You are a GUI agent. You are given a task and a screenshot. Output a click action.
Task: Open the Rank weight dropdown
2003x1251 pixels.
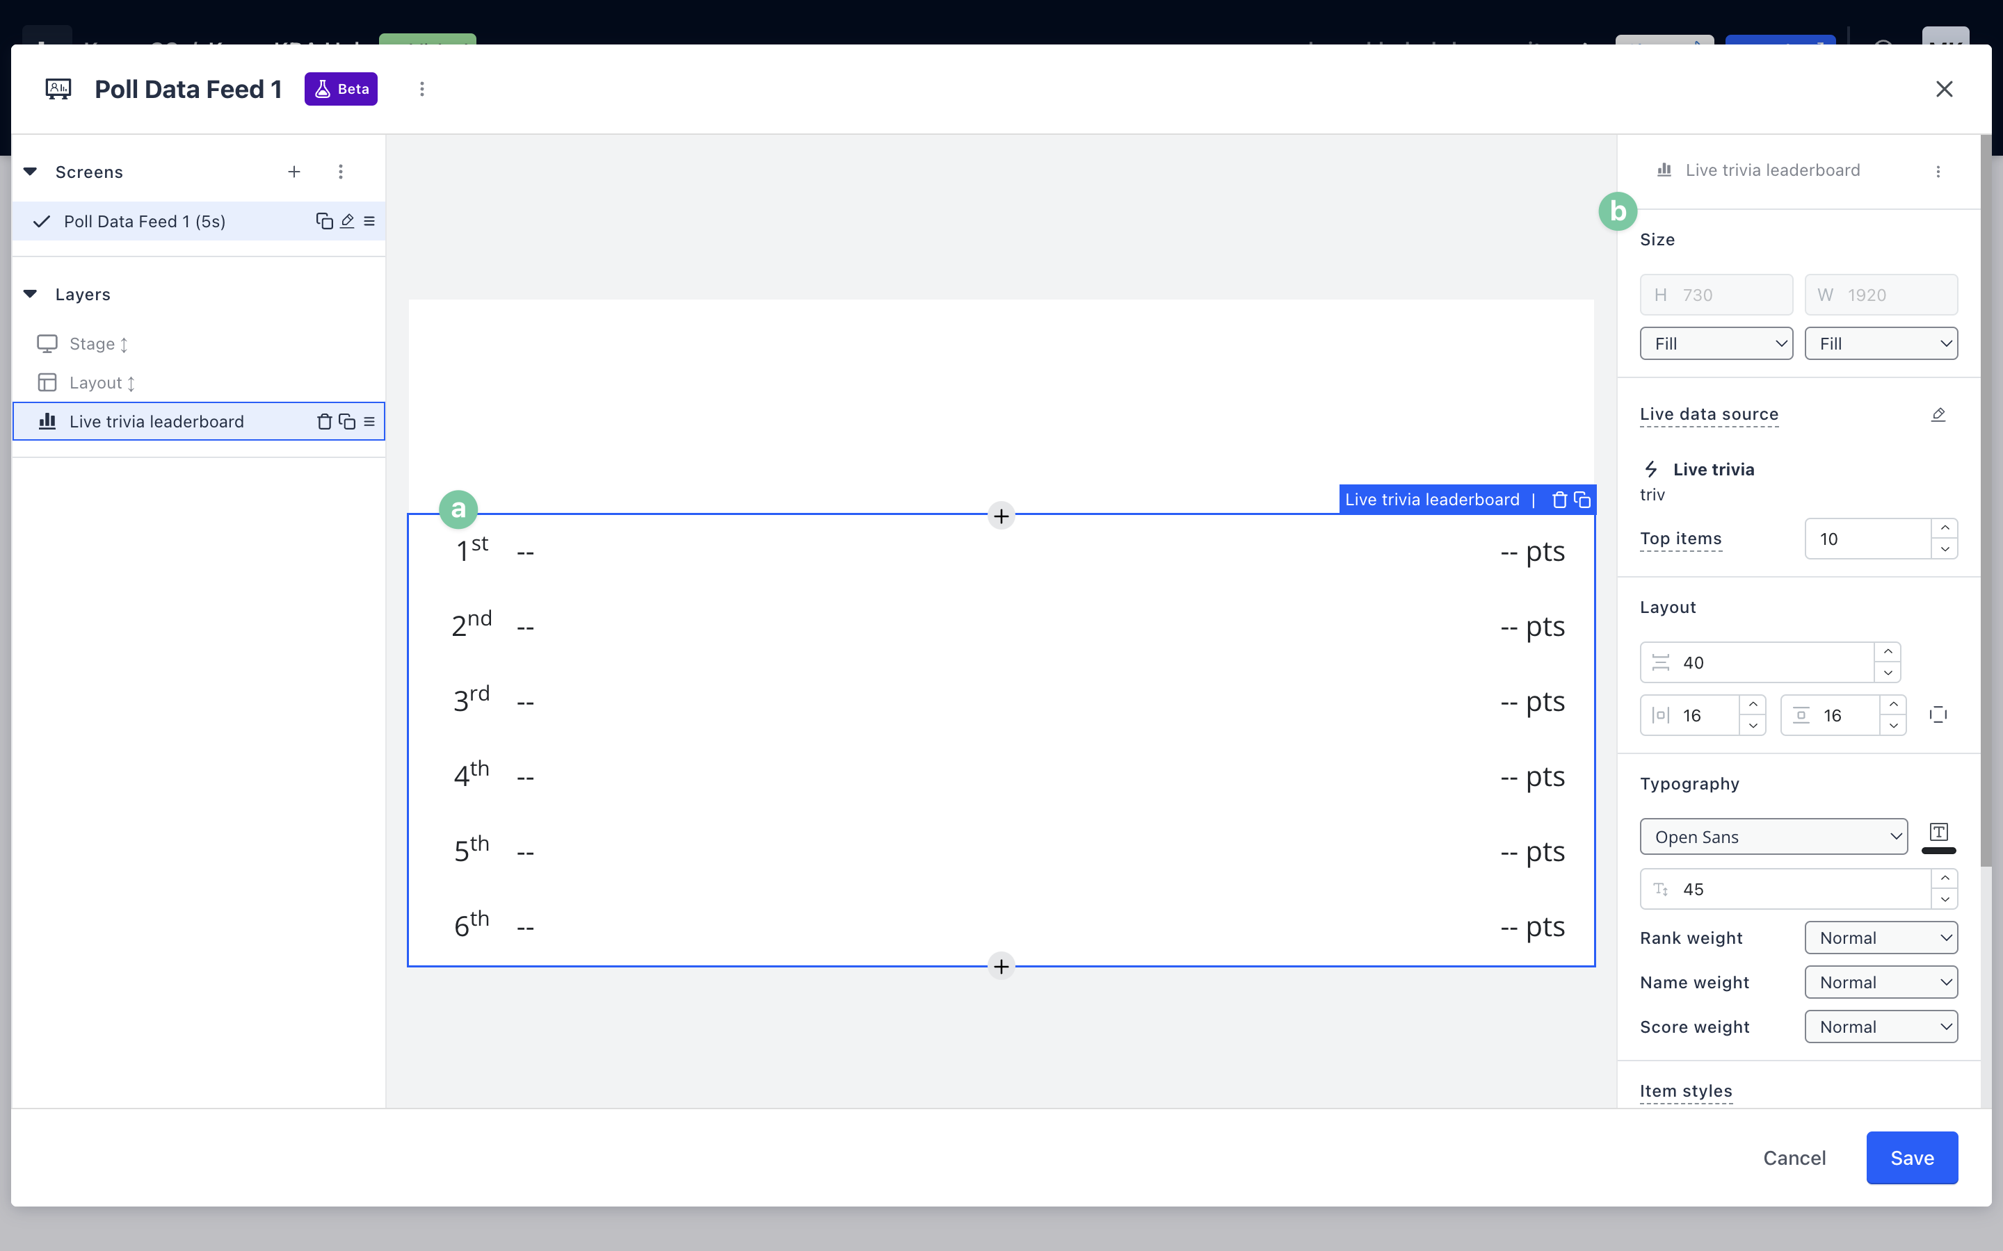click(1881, 938)
